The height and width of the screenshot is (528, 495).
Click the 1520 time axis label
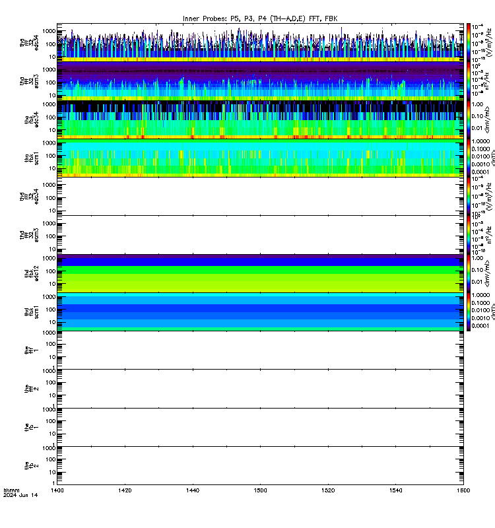pyautogui.click(x=328, y=490)
